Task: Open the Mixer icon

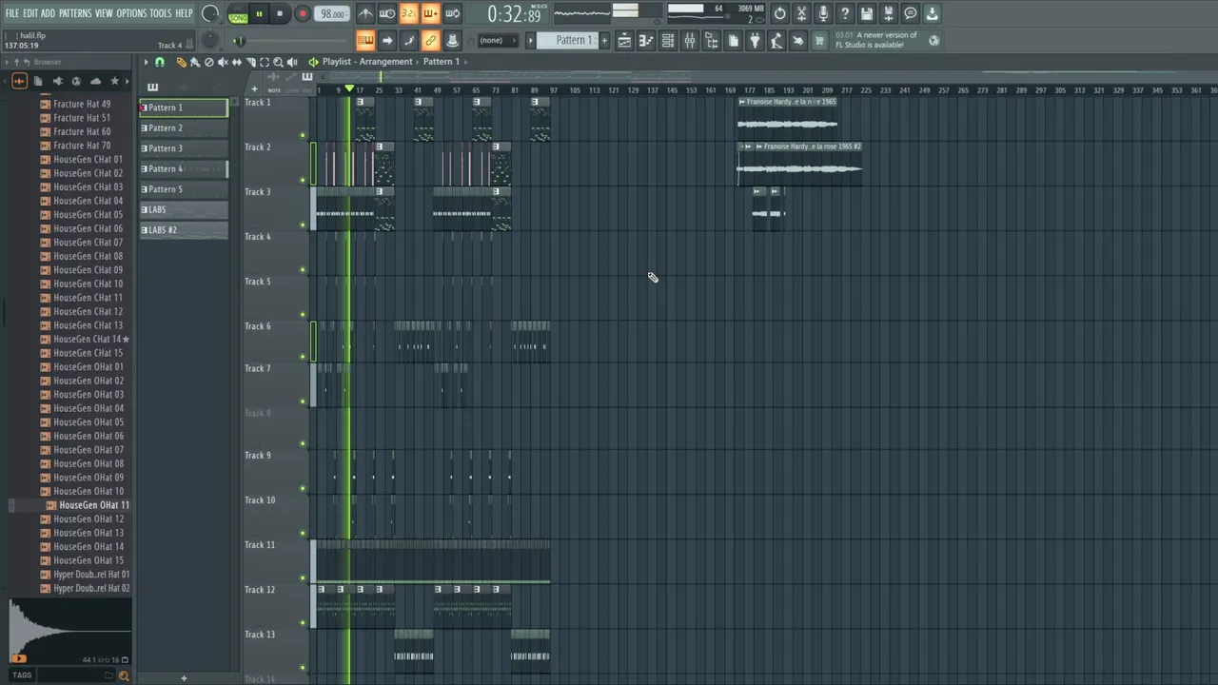Action: tap(690, 40)
